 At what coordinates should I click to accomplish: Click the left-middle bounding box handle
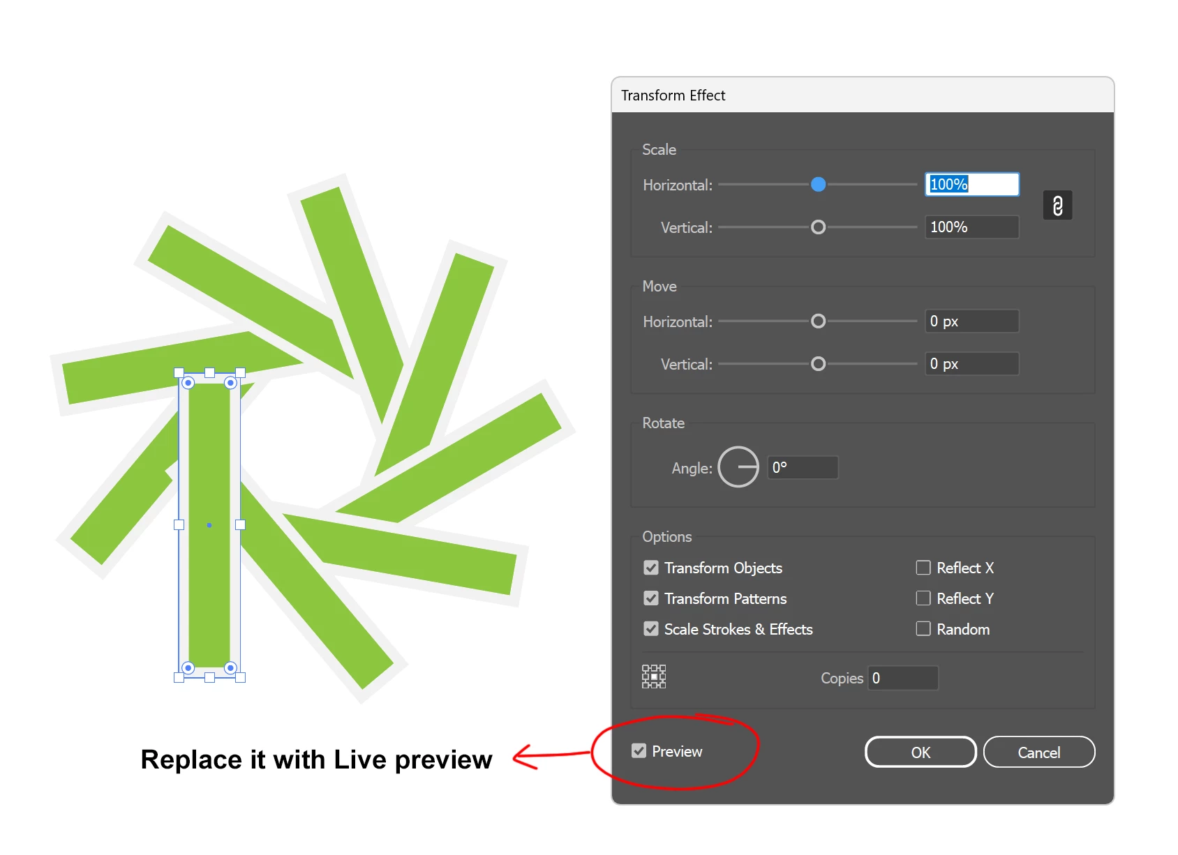[x=179, y=525]
